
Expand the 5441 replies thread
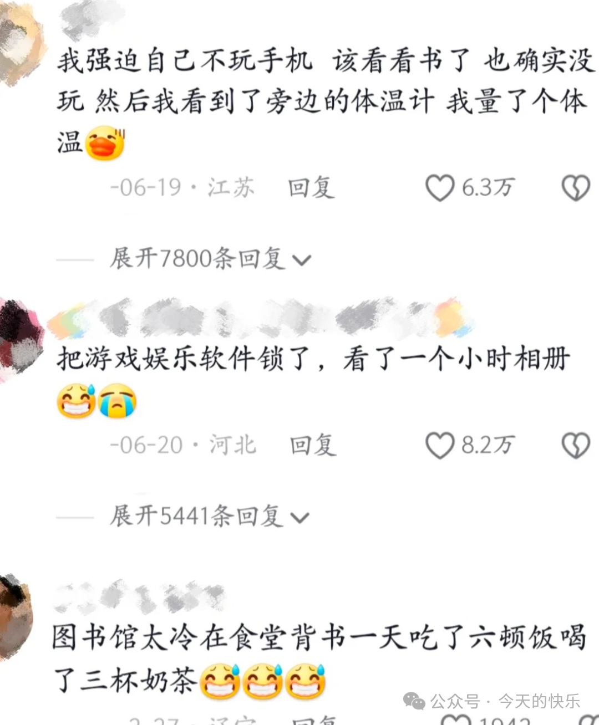point(210,517)
